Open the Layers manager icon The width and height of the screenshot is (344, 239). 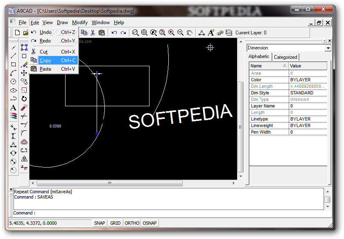click(229, 33)
